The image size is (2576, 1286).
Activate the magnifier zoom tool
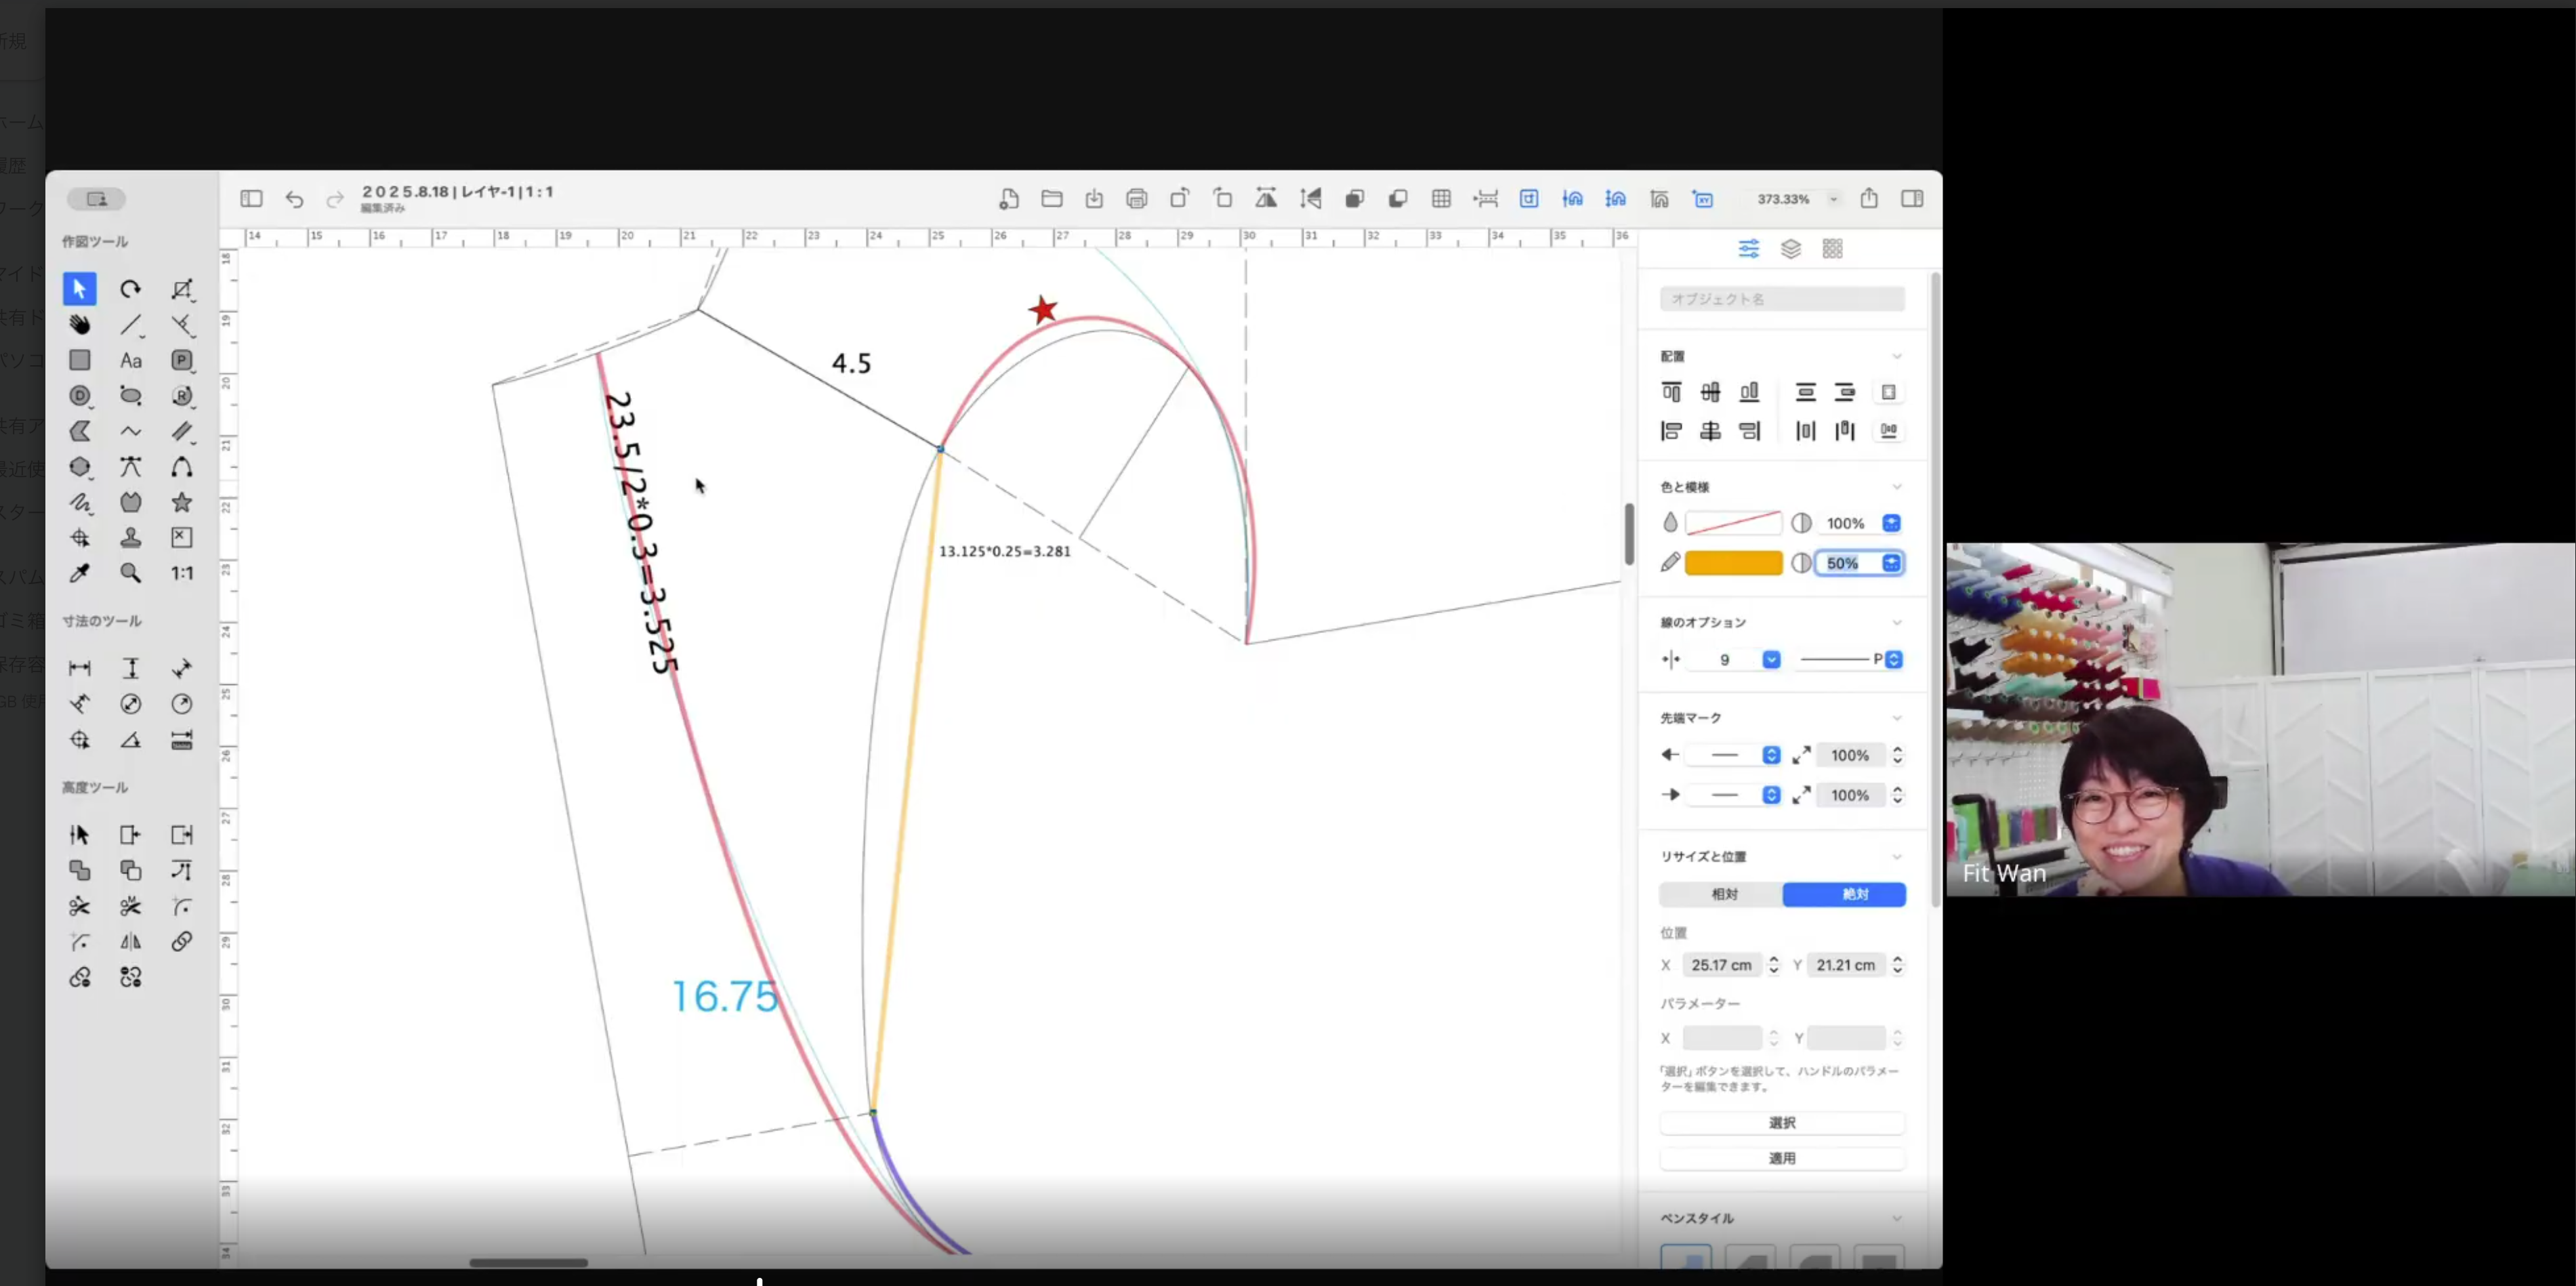tap(130, 573)
